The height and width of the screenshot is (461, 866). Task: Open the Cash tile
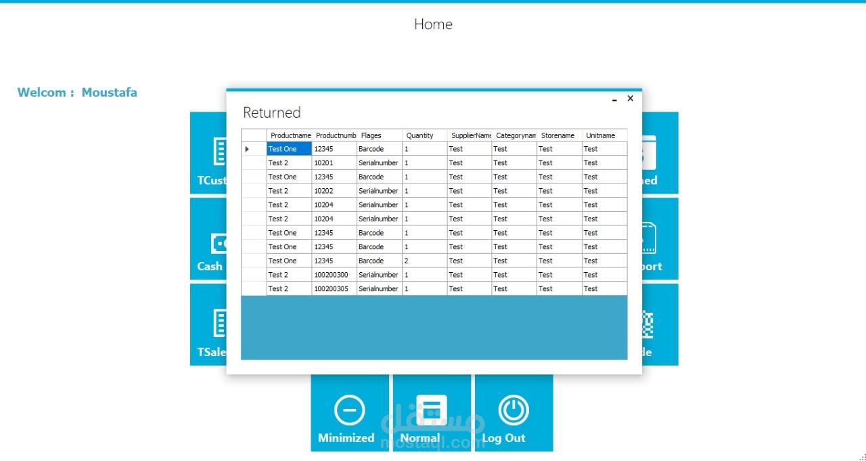click(208, 239)
